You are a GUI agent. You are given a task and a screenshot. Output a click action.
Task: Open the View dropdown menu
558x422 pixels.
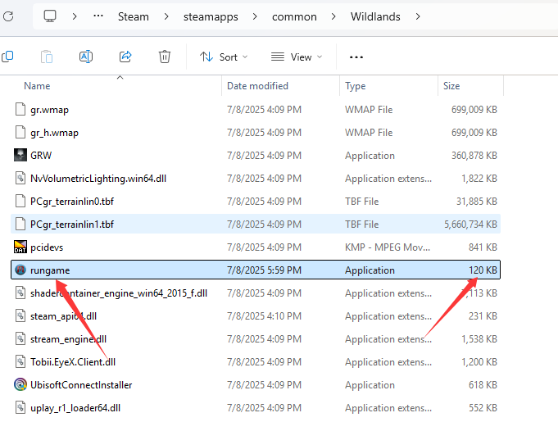(x=297, y=57)
